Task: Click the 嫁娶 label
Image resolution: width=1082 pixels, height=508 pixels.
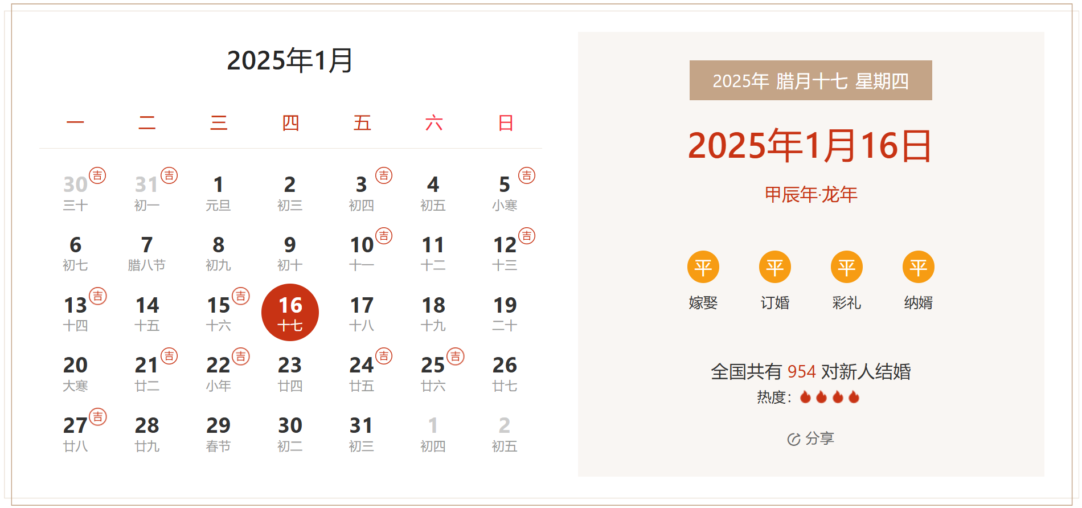Action: (703, 303)
